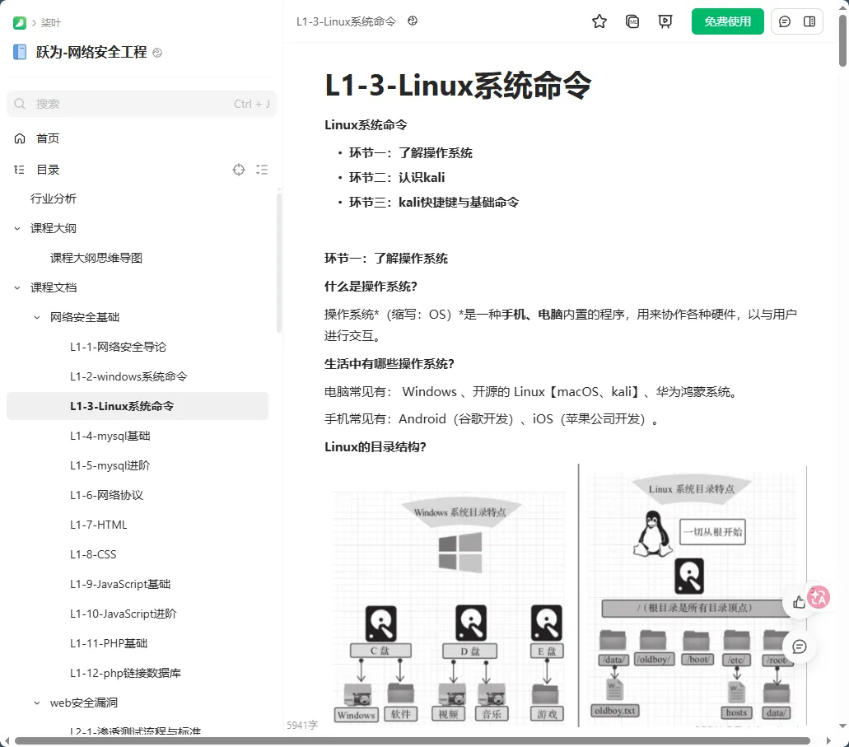Click the Linux的目录结构? heading
Screen dimensions: 849x747
coord(376,447)
